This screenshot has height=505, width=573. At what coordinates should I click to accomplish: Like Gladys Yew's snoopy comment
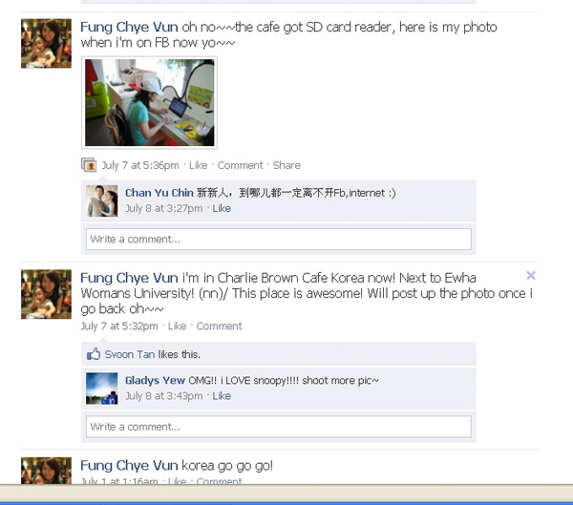point(222,396)
